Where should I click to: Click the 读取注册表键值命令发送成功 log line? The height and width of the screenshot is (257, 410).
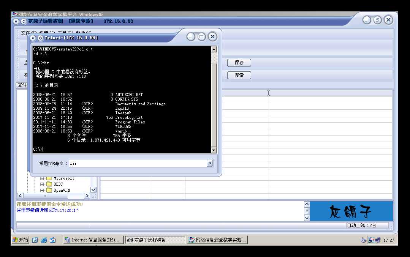50,204
